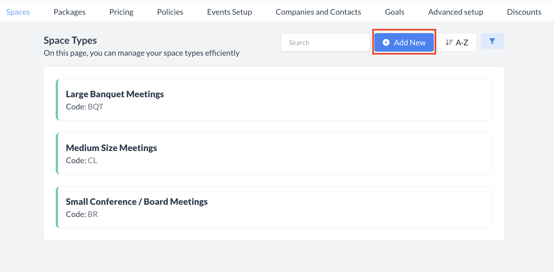Switch to the Discounts tab
The image size is (554, 272).
pos(524,12)
